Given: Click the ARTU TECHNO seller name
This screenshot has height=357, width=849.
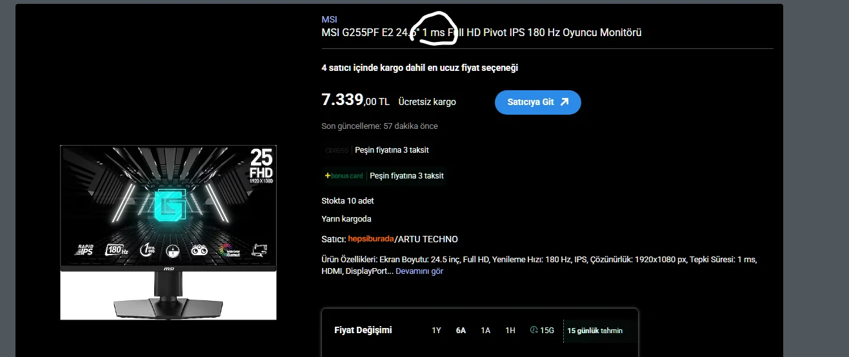Looking at the screenshot, I should [428, 239].
